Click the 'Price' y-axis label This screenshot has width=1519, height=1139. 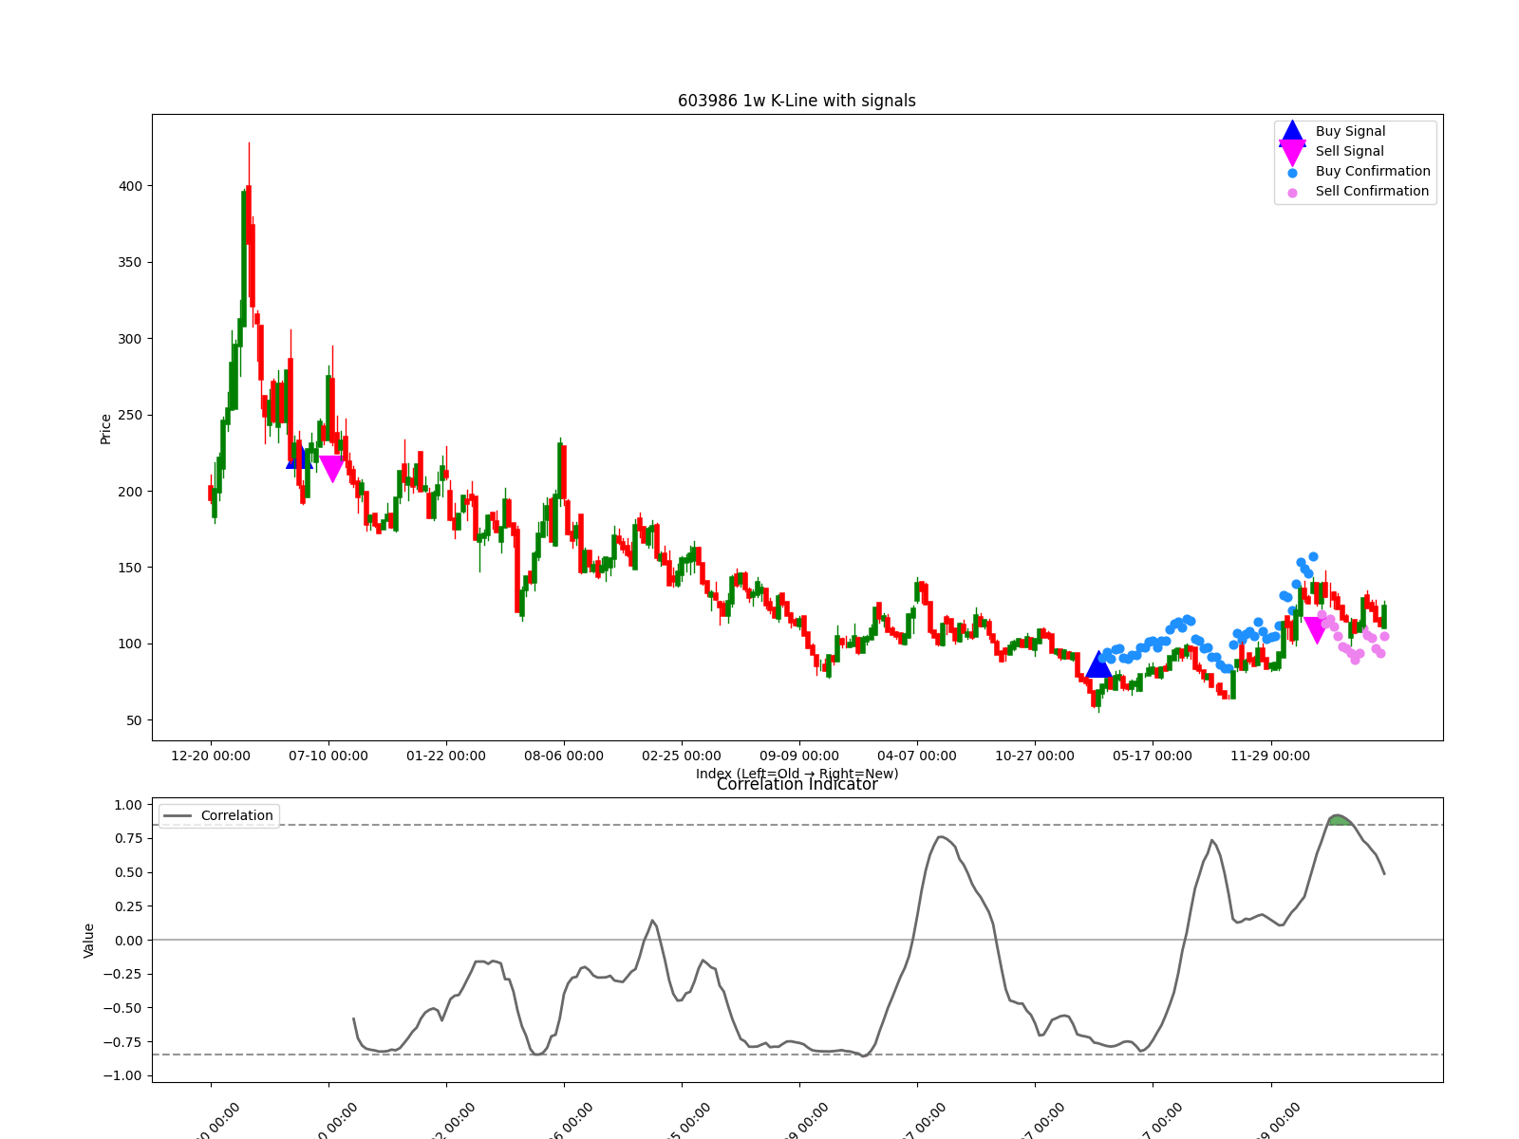105,428
